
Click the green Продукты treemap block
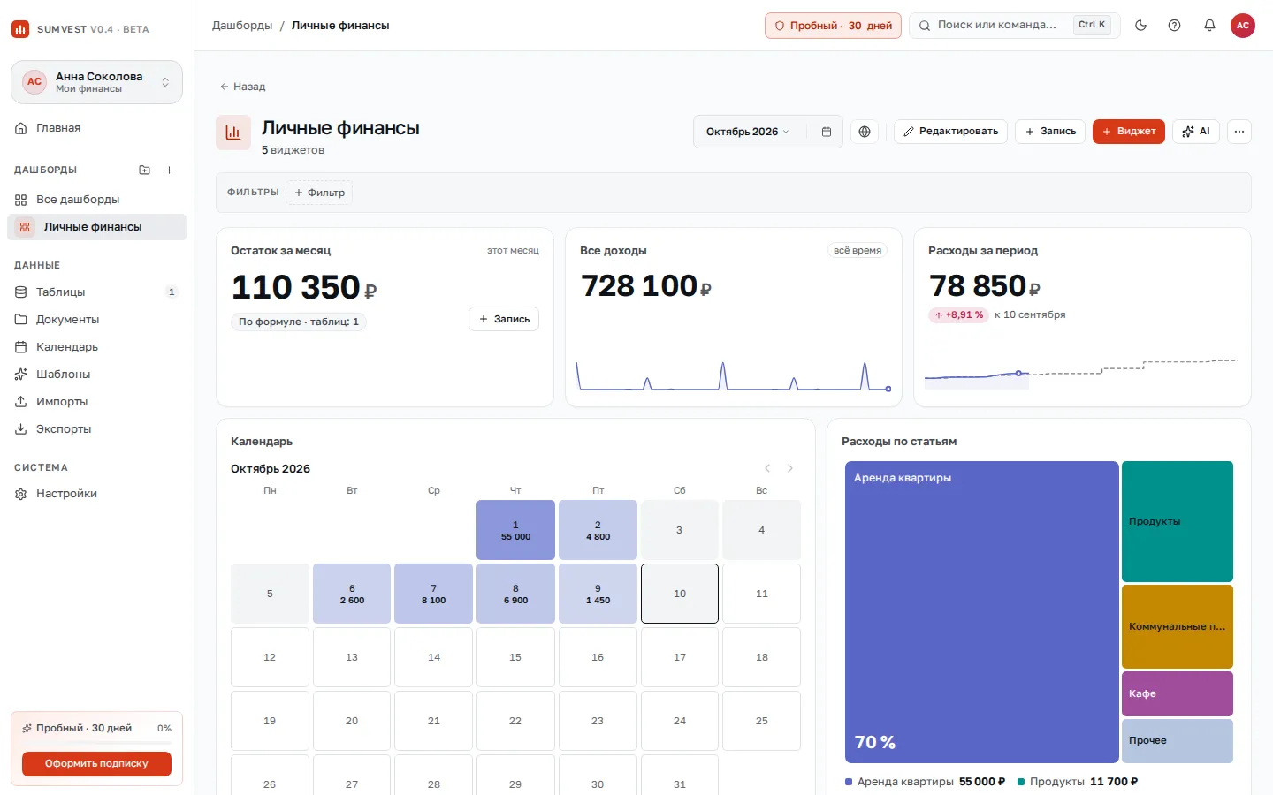click(x=1178, y=521)
